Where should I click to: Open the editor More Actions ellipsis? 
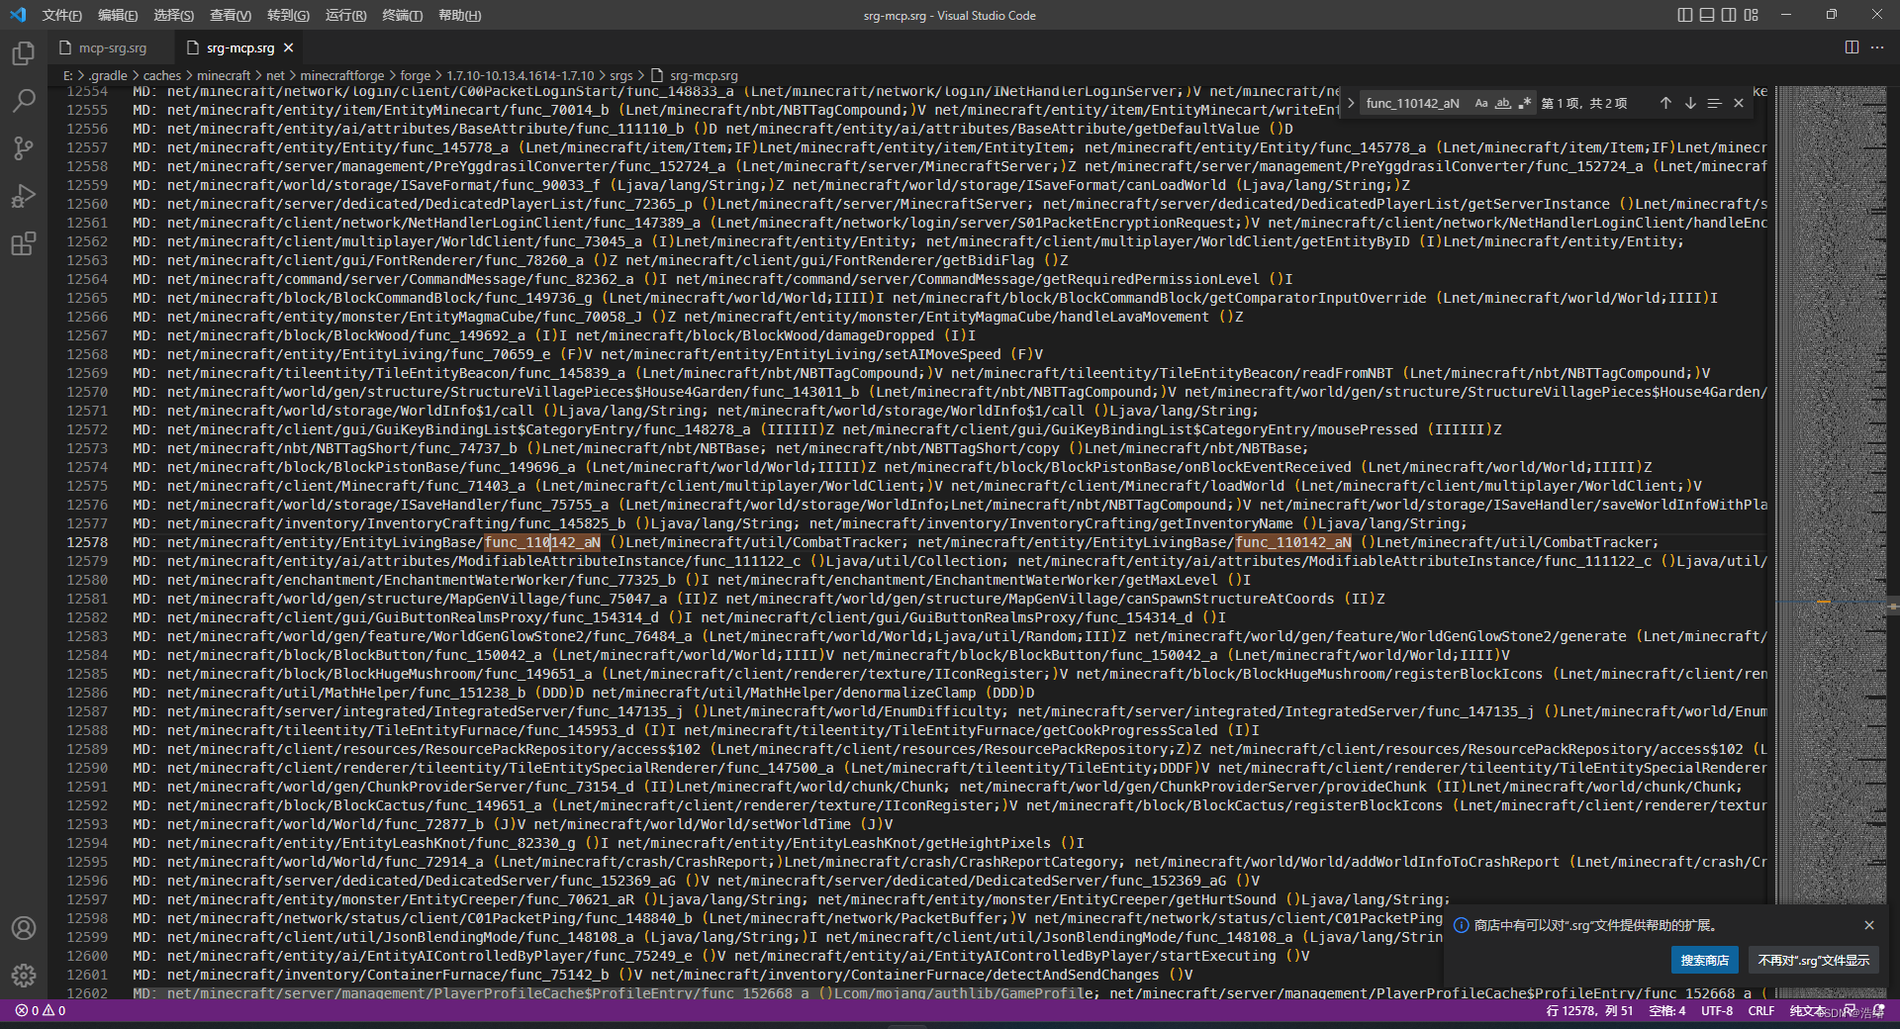pyautogui.click(x=1877, y=47)
